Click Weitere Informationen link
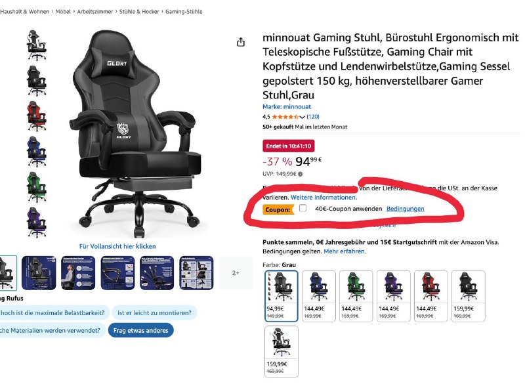Viewport: 525px width, 384px height. [324, 198]
